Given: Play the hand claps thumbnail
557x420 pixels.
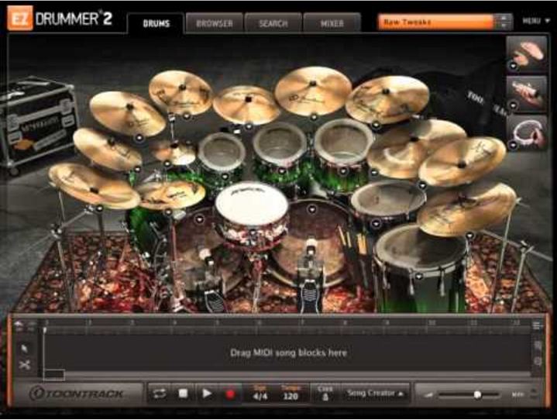Looking at the screenshot, I should pyautogui.click(x=527, y=53).
